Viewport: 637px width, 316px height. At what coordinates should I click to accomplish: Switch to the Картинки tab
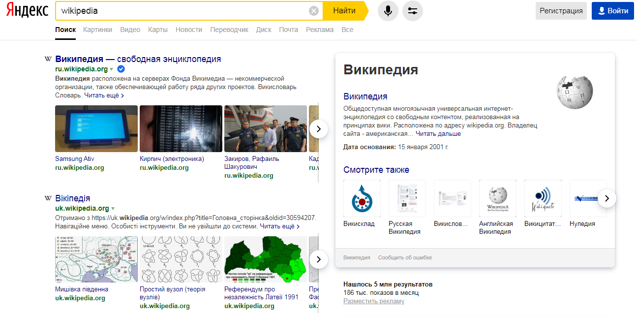pyautogui.click(x=97, y=30)
